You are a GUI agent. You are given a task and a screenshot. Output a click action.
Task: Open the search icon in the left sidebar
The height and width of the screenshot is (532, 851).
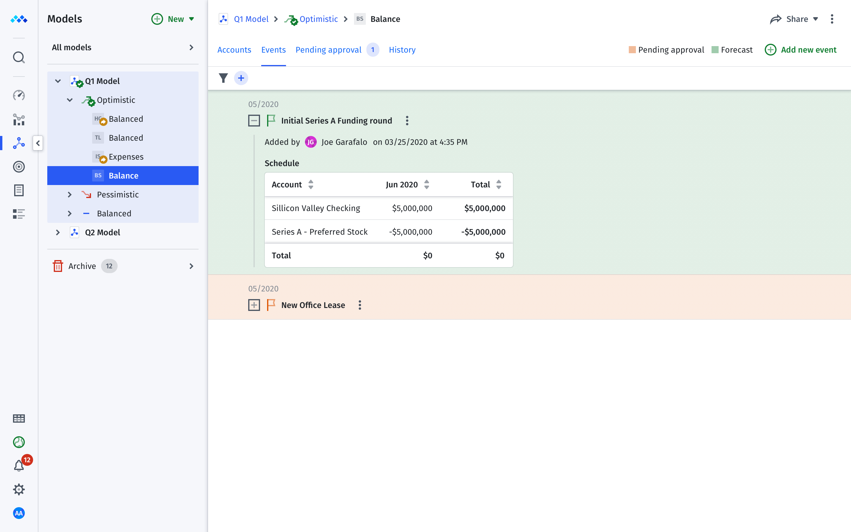pos(19,57)
